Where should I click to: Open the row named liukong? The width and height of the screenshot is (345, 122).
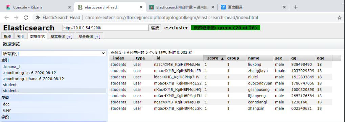point(221,65)
